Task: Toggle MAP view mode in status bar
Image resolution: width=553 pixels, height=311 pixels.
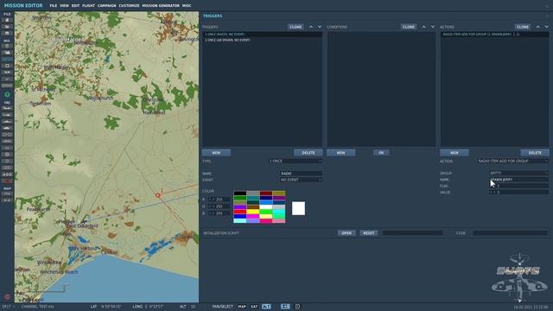Action: (x=242, y=307)
